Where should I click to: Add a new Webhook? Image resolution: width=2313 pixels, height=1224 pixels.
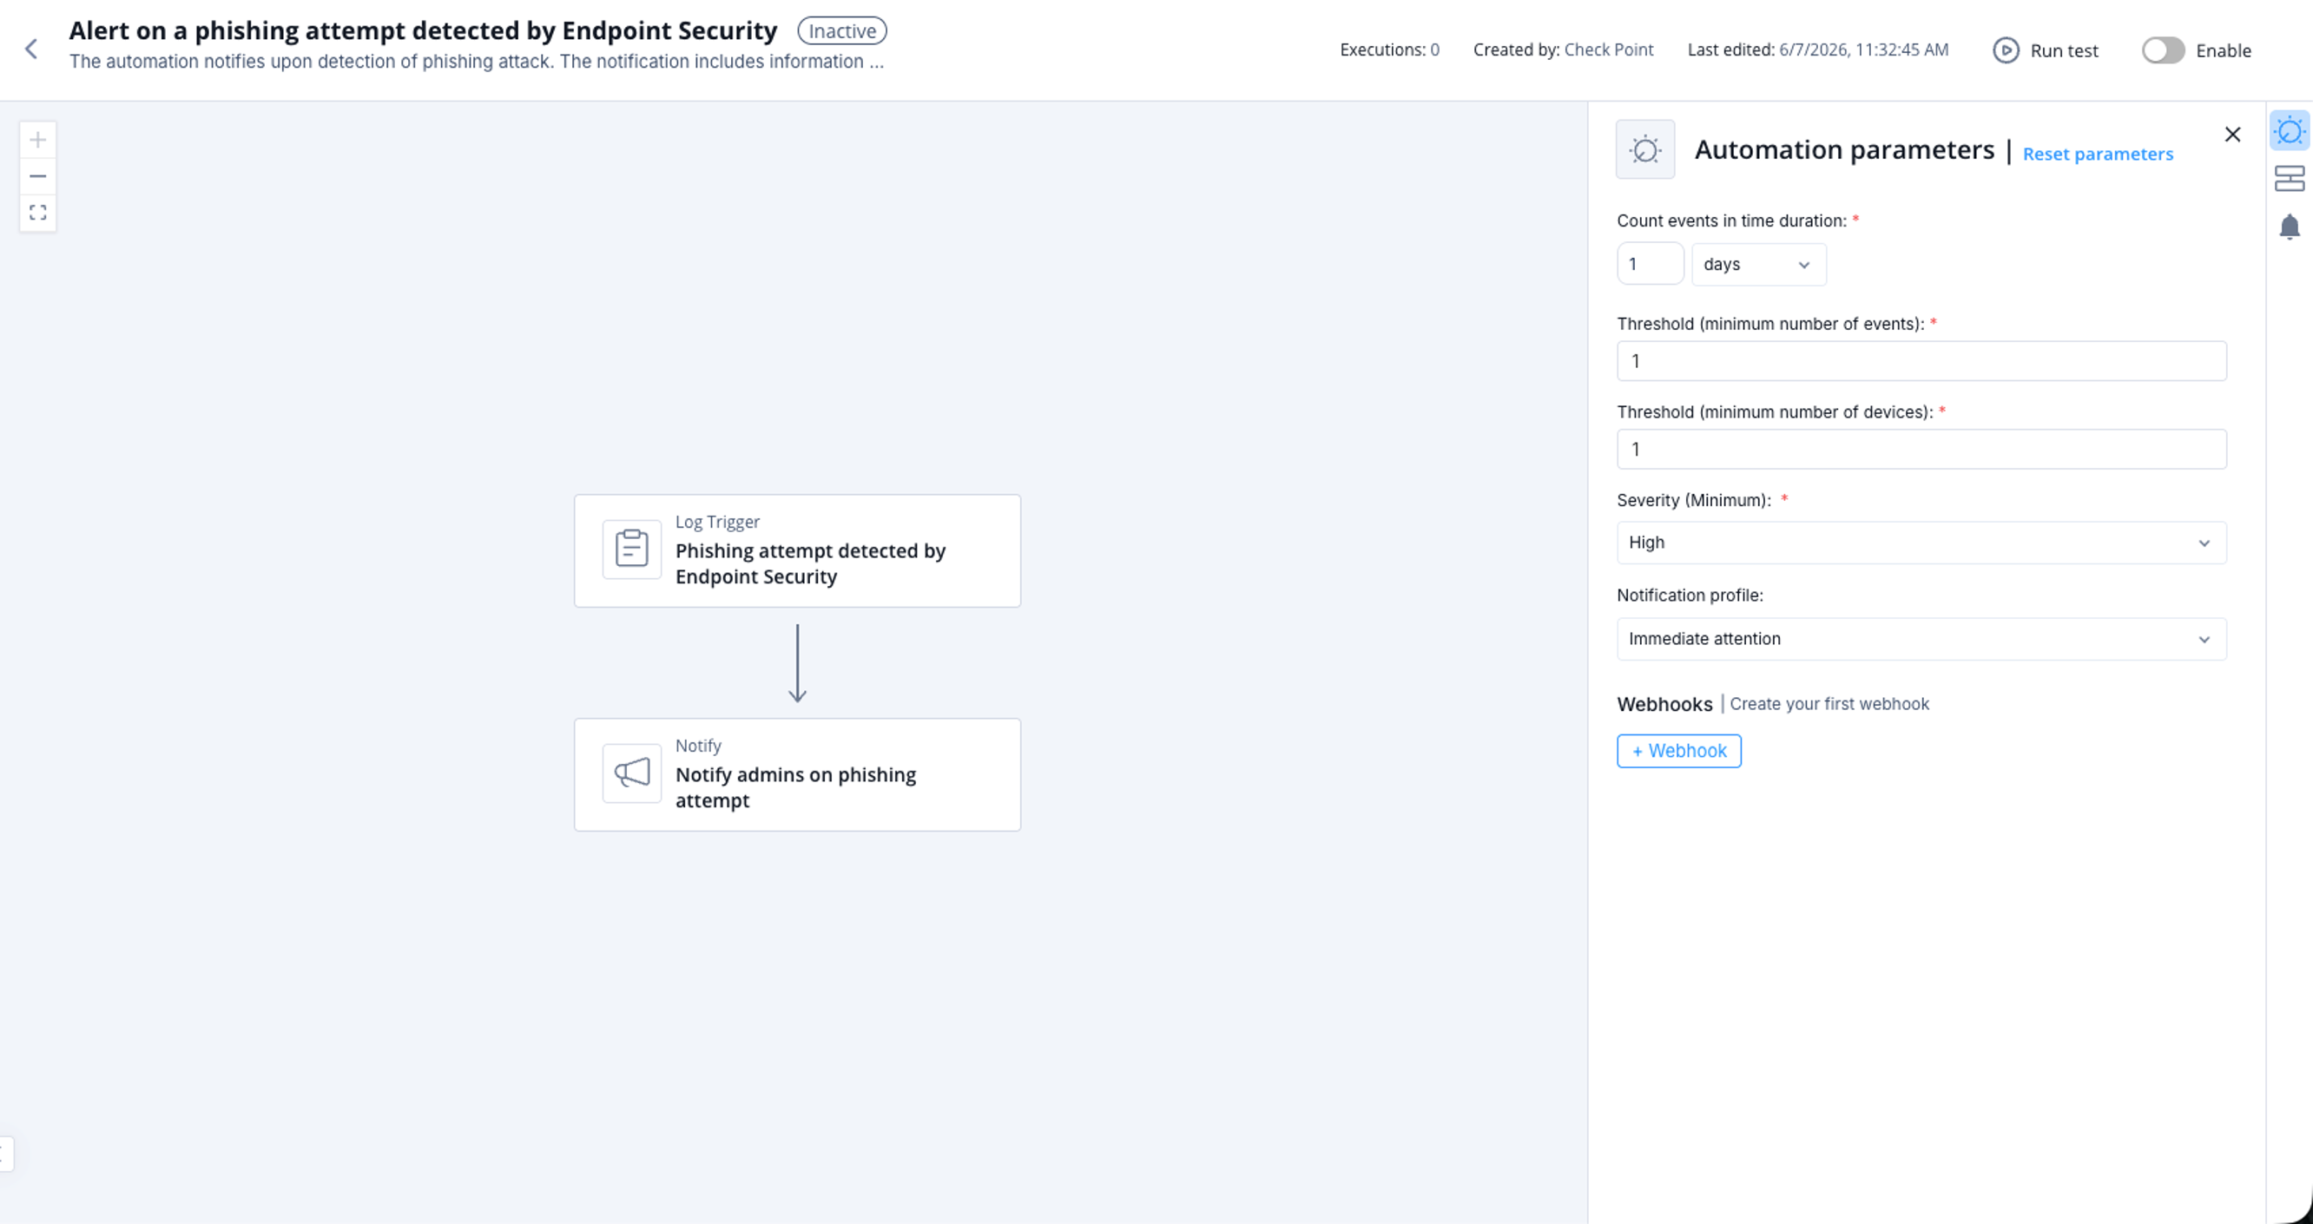1679,751
